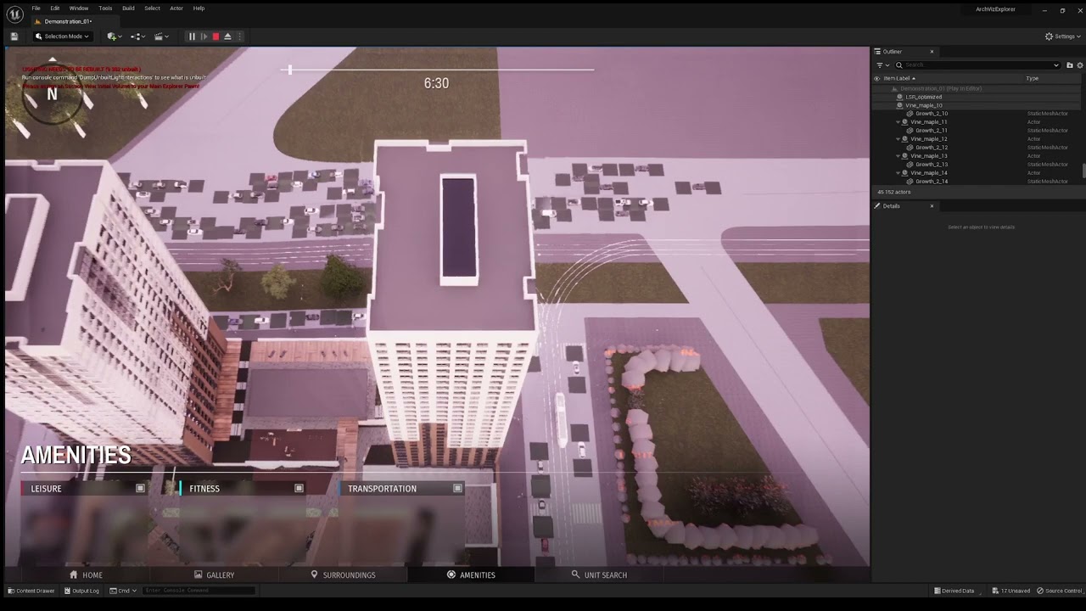Close the Details tab
The height and width of the screenshot is (611, 1086).
click(932, 206)
